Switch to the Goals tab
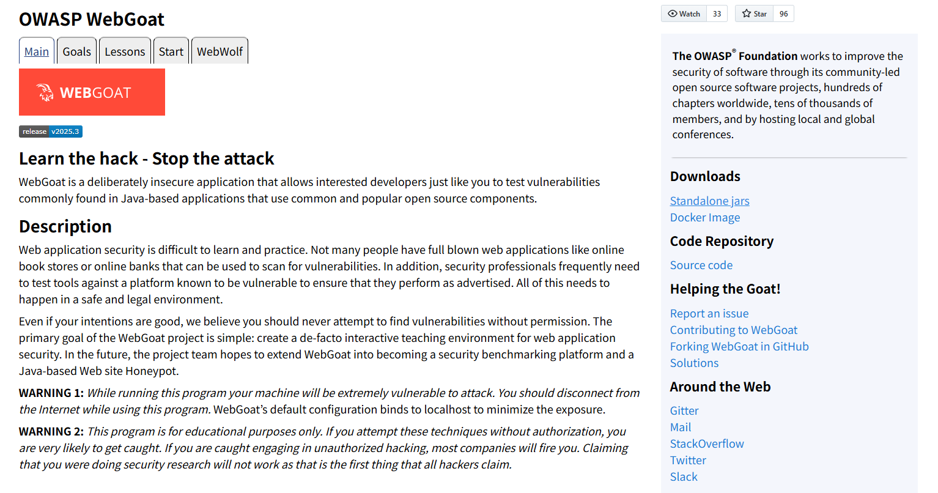Image resolution: width=938 pixels, height=493 pixels. click(77, 51)
